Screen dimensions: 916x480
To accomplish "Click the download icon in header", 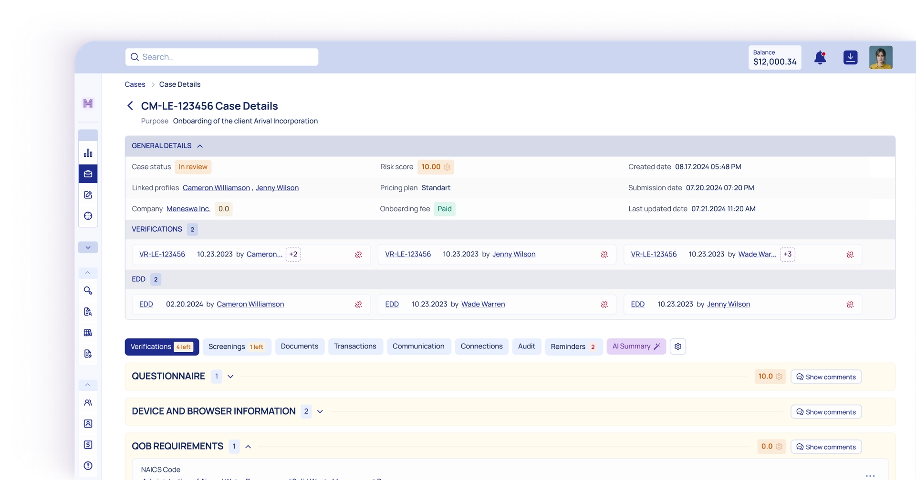I will click(x=850, y=58).
